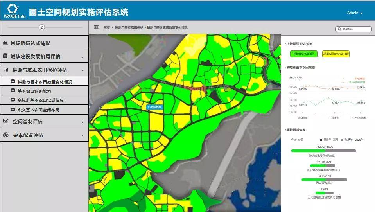The height and width of the screenshot is (212, 375).
Task: Open the 目标指标达成情况 menu
Action: [x=45, y=43]
